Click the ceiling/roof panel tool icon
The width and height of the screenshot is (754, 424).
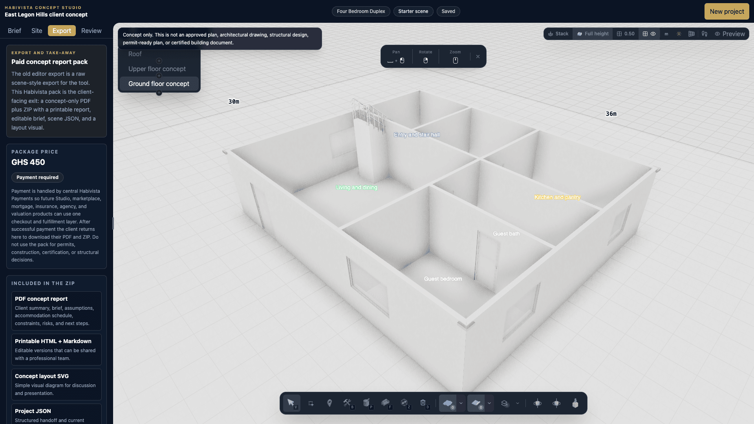pos(476,403)
